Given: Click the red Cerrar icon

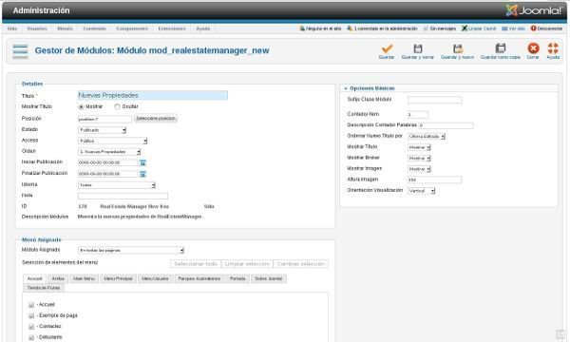Looking at the screenshot, I should [533, 48].
